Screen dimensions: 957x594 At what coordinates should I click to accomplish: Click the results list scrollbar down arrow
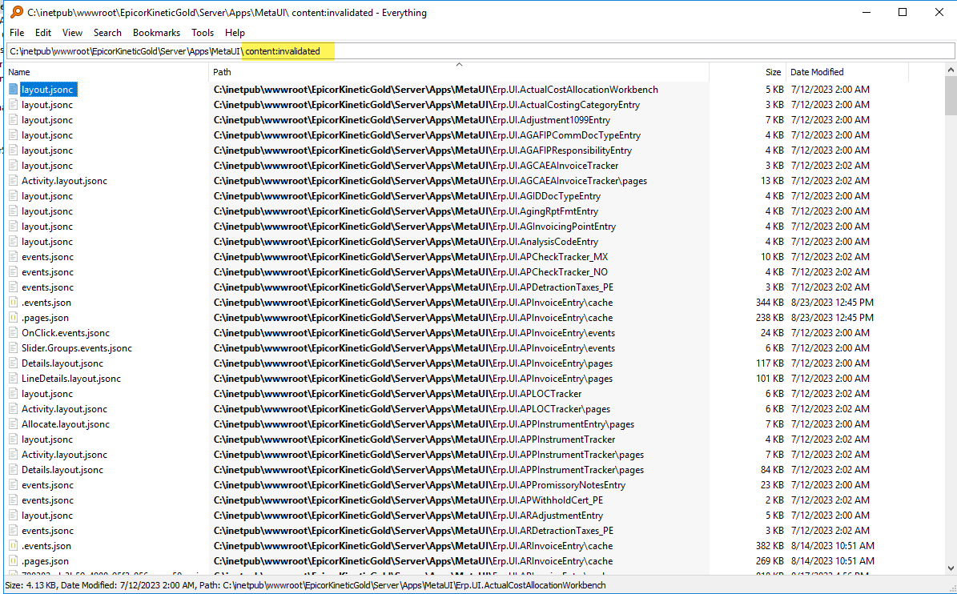[951, 568]
